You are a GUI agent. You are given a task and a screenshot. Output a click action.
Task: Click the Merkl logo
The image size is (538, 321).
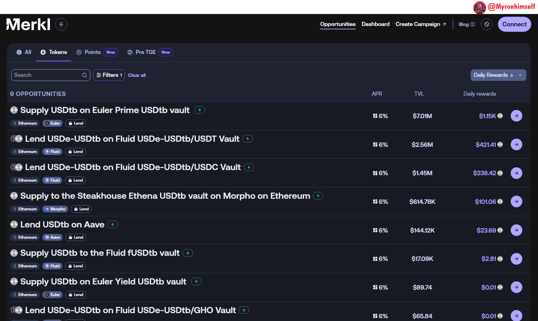click(28, 24)
